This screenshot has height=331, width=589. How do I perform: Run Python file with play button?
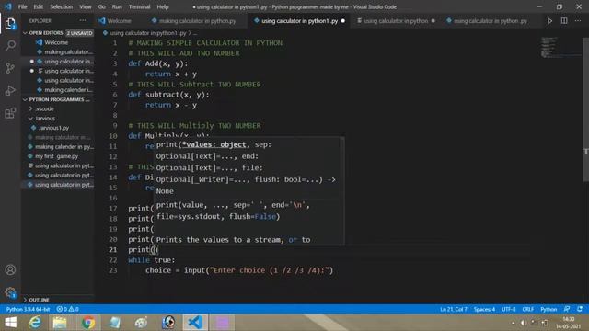click(x=549, y=21)
